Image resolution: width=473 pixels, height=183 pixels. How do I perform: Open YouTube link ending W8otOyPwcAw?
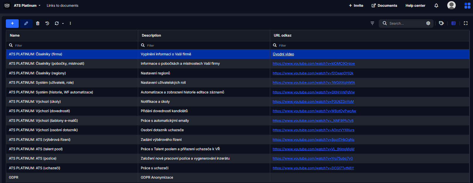[x=314, y=111]
